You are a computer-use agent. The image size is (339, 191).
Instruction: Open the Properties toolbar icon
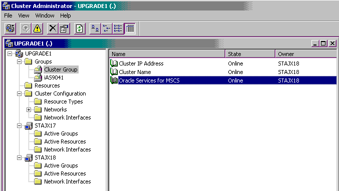(64, 28)
